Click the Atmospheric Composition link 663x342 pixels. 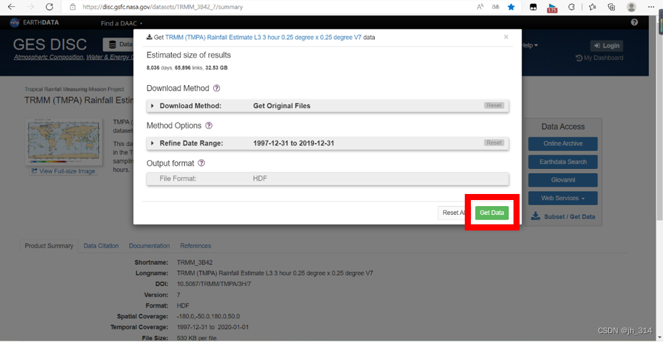tap(49, 57)
